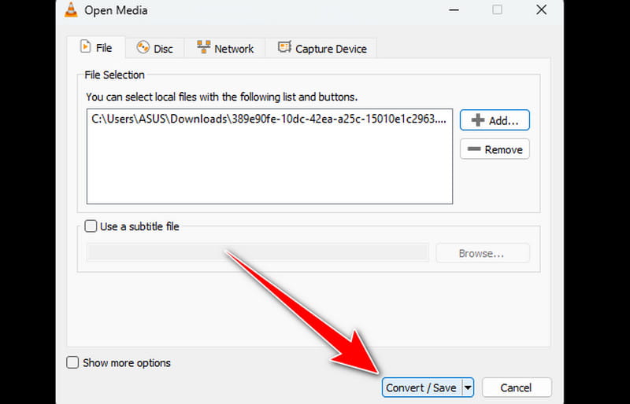Expand the Convert / Save dropdown arrow
The height and width of the screenshot is (404, 630).
468,387
